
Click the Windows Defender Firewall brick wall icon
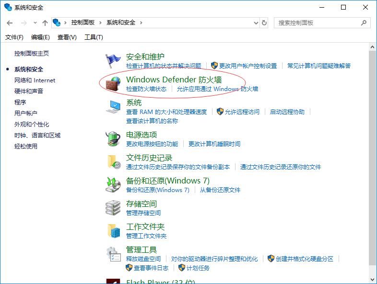(113, 84)
